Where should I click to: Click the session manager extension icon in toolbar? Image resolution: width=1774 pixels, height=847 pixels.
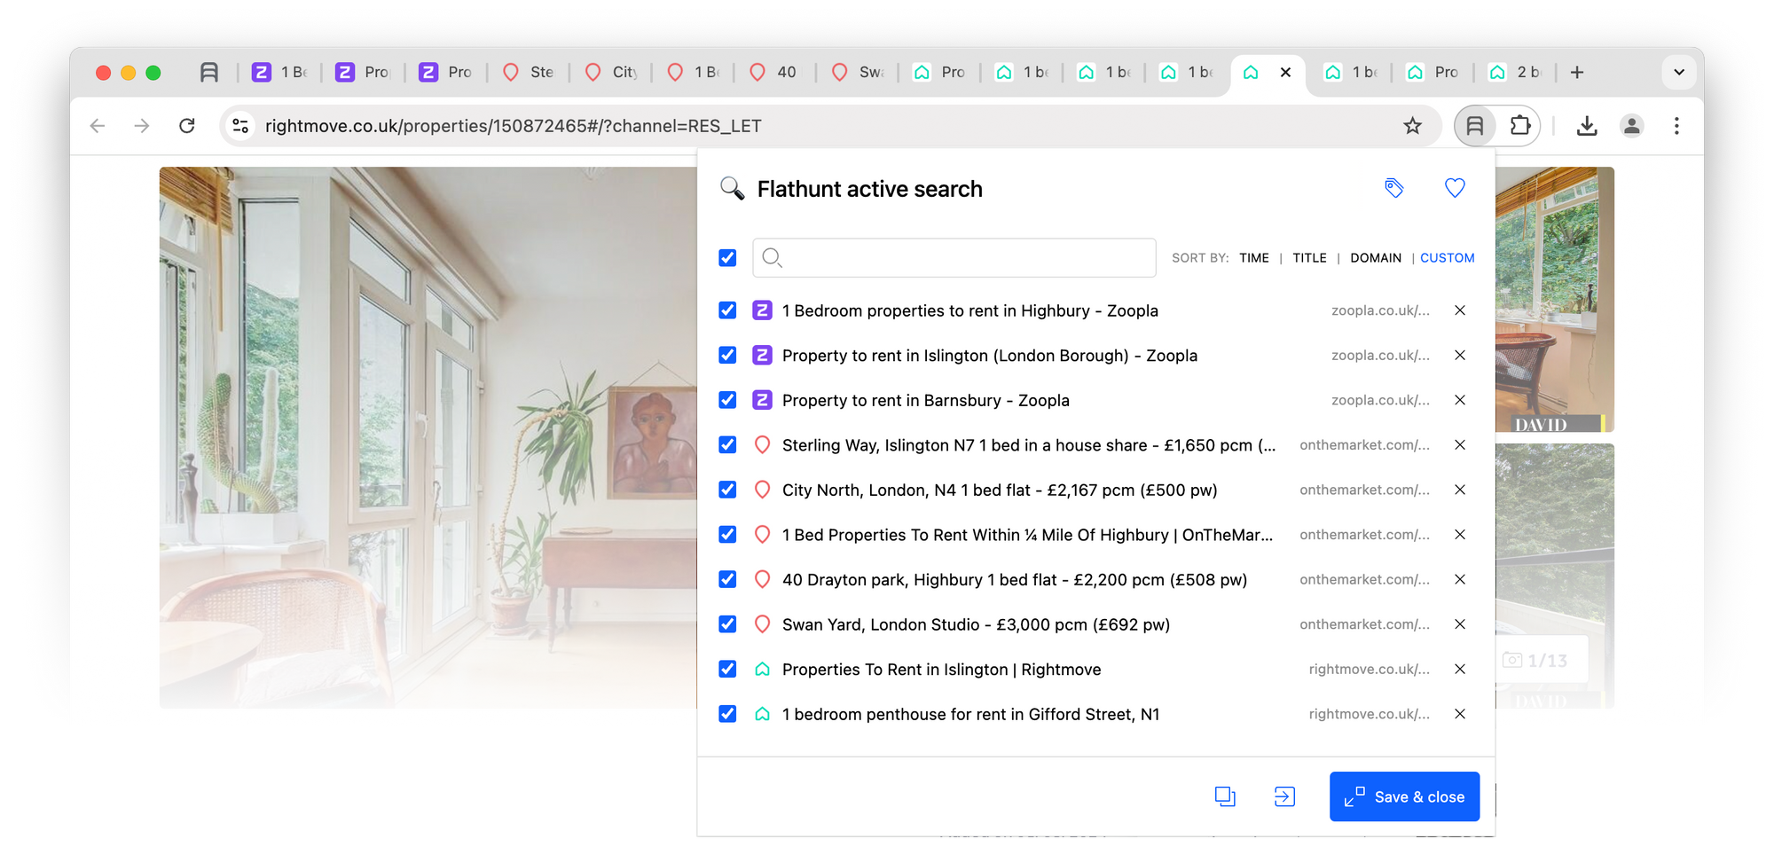click(1475, 126)
